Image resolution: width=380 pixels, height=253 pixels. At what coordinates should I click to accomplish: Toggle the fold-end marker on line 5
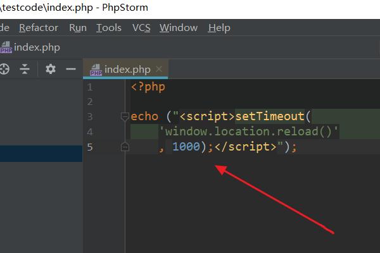coord(125,147)
